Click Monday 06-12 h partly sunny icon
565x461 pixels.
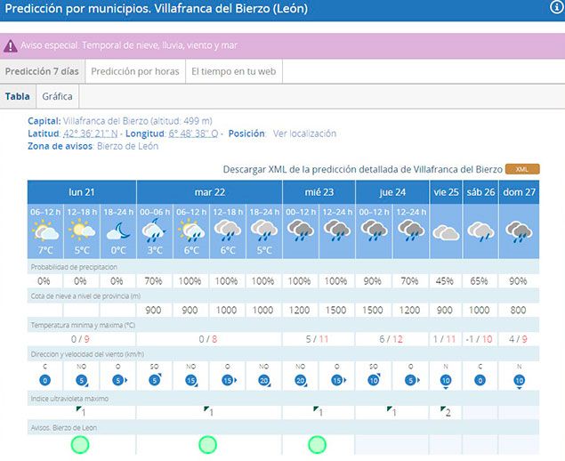coord(44,231)
